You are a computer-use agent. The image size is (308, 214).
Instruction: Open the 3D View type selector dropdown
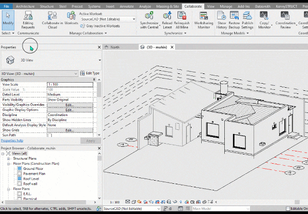click(100, 60)
